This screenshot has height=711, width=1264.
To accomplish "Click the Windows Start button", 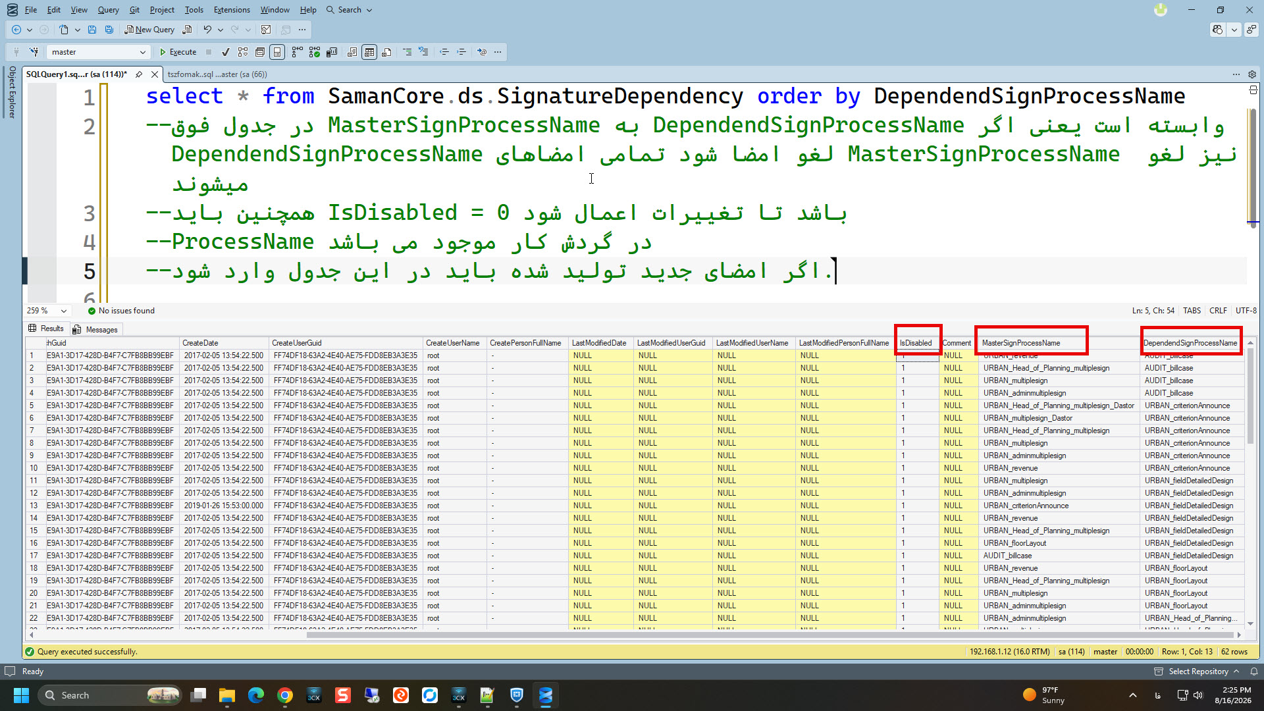I will coord(21,695).
